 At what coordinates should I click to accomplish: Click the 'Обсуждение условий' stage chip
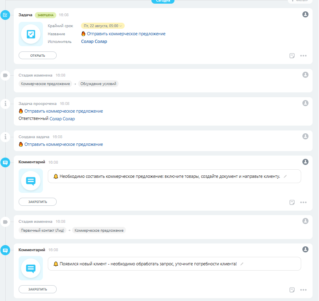tap(98, 84)
